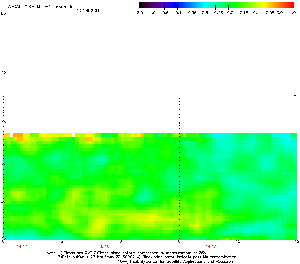The image size is (300, 264).
Task: Click the -0.05 color scale label
Action: coord(268,13)
